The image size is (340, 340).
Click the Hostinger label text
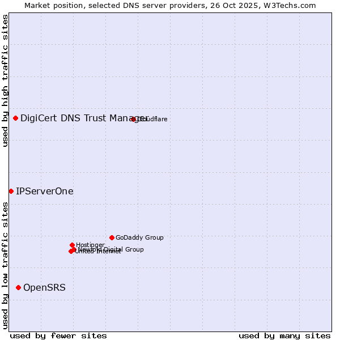pyautogui.click(x=90, y=245)
